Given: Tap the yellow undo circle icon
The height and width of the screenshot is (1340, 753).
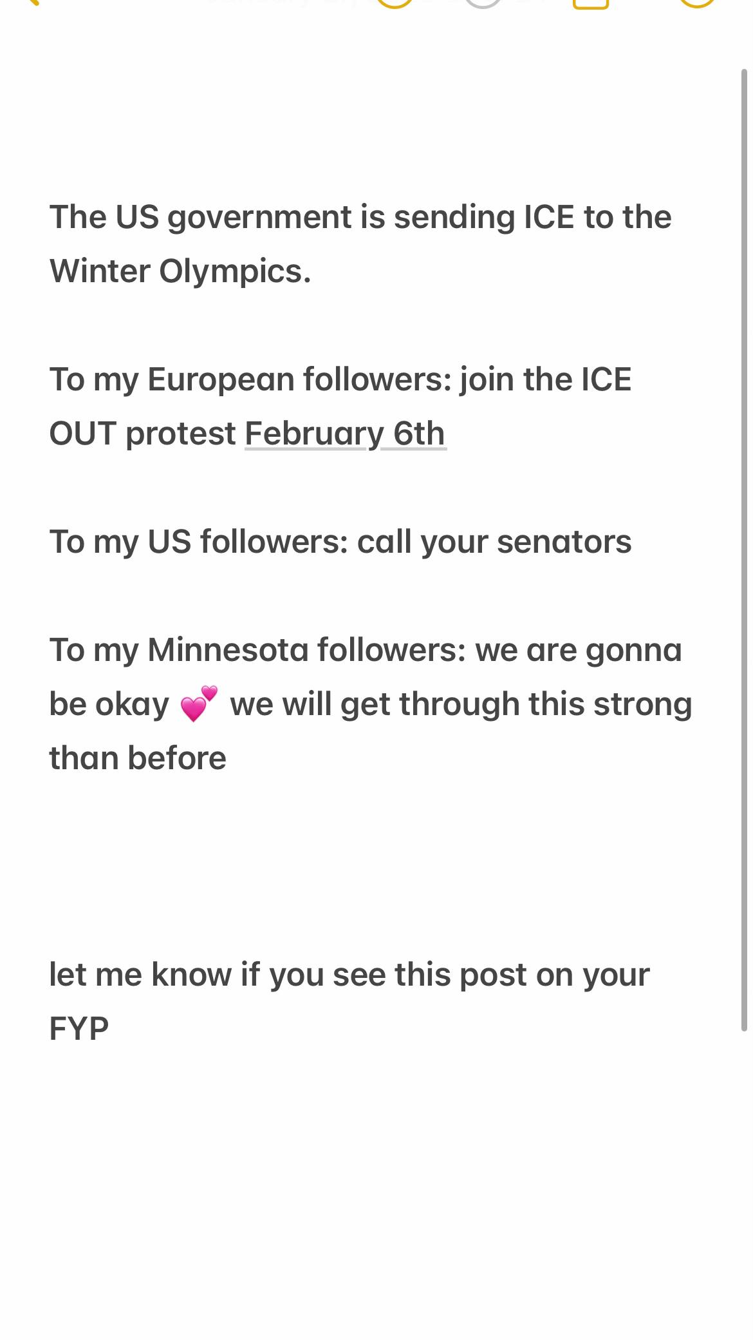Looking at the screenshot, I should (x=394, y=3).
